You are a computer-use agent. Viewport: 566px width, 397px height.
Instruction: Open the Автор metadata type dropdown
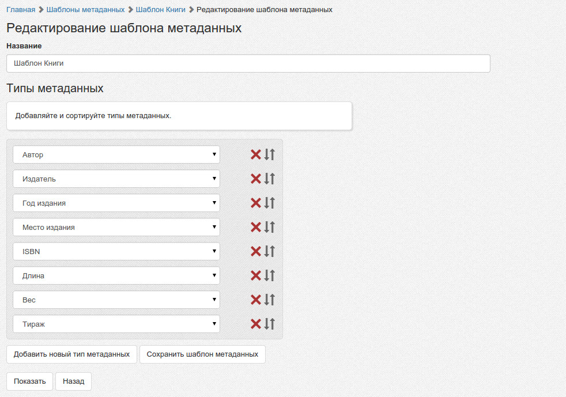point(116,154)
